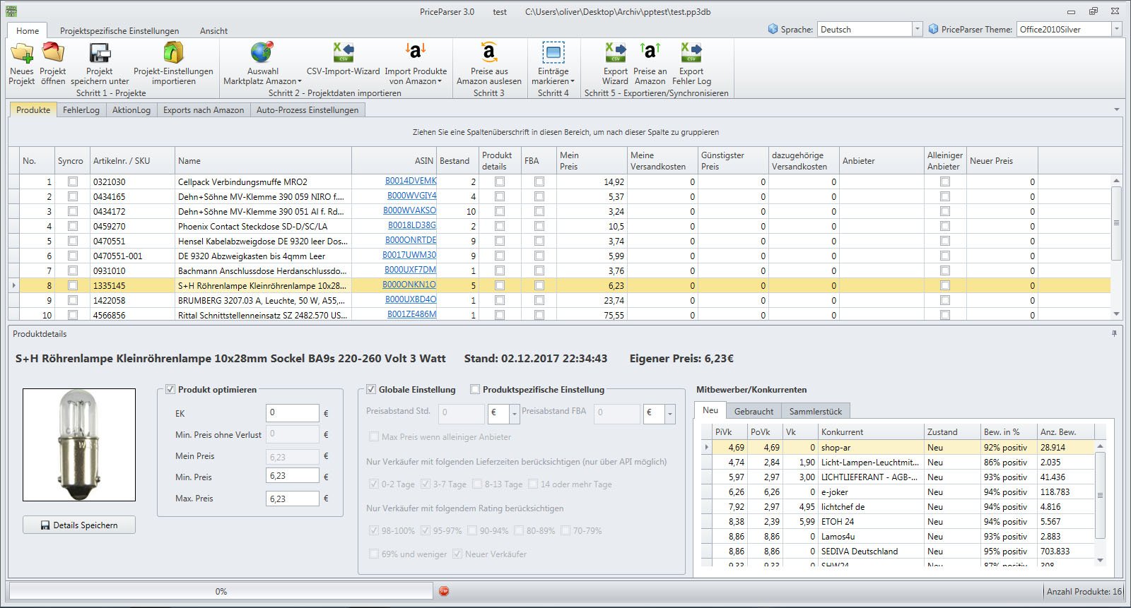1131x608 pixels.
Task: Open a project with Projekt öffnen icon
Action: [53, 53]
